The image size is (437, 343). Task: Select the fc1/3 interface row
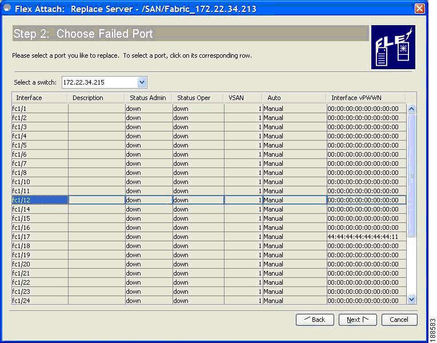click(x=209, y=127)
